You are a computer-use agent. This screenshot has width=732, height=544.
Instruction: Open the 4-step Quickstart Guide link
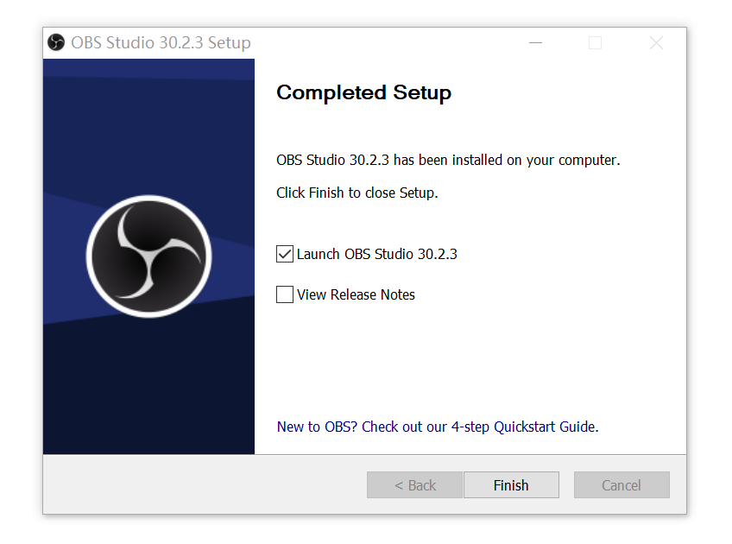coord(438,427)
